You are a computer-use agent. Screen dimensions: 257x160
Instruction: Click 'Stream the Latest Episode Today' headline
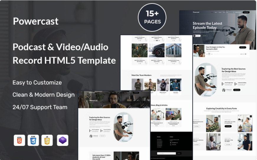(207, 26)
